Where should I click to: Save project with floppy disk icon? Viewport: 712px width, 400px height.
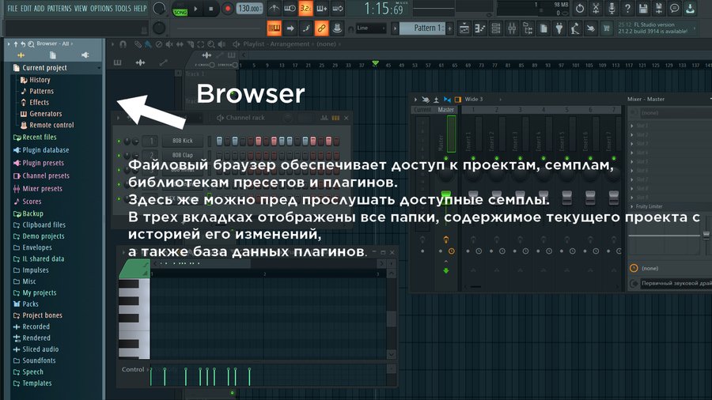(643, 8)
